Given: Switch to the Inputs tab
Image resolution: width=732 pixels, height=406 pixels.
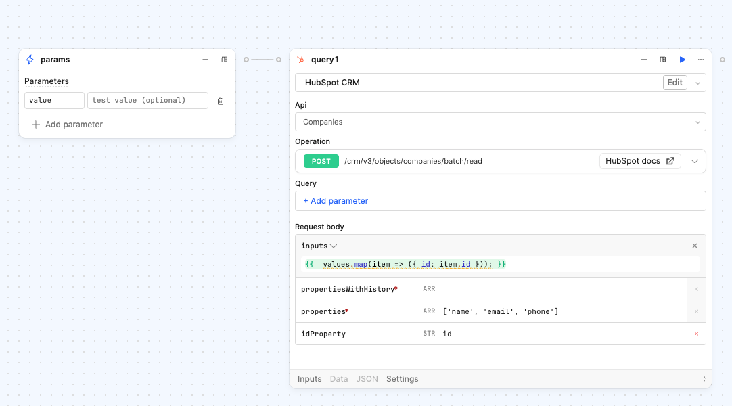Looking at the screenshot, I should coord(309,379).
